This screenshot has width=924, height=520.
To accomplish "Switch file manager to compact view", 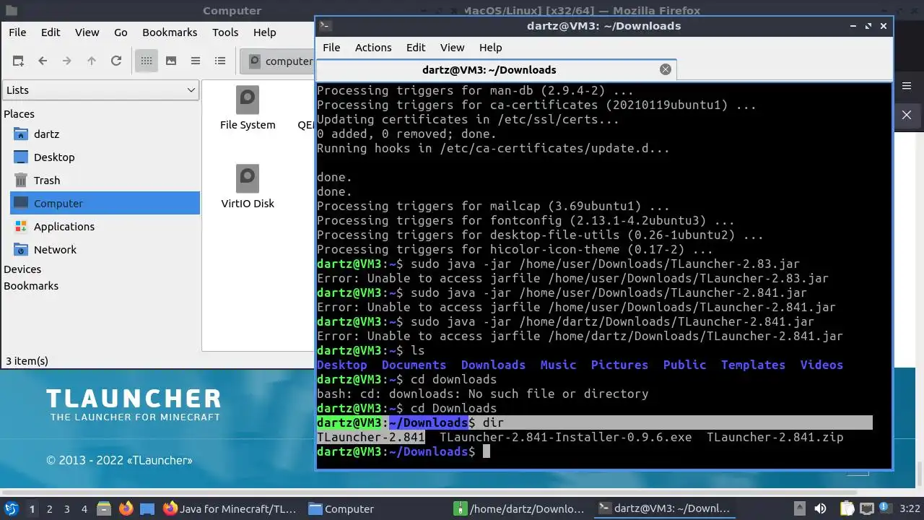I will click(196, 61).
